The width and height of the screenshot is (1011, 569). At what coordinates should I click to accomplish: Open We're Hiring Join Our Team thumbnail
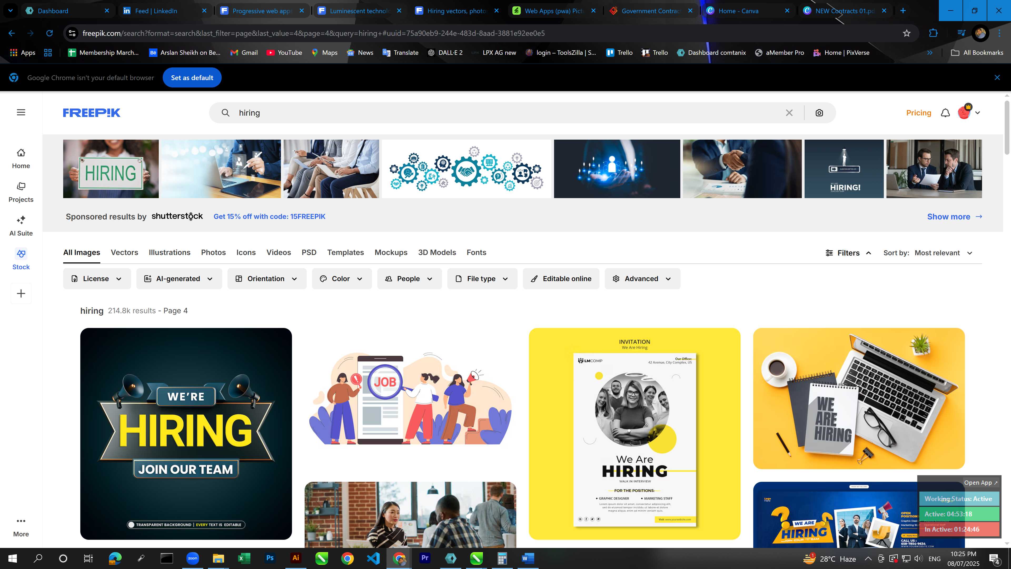point(186,434)
